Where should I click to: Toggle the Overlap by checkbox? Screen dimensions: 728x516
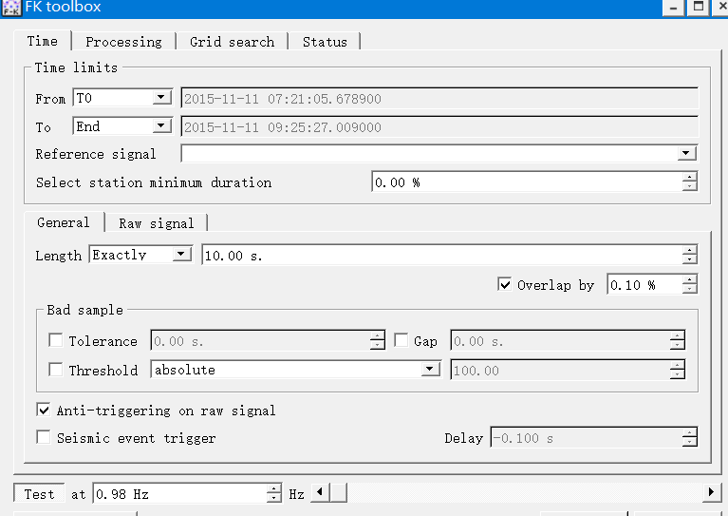tap(505, 285)
